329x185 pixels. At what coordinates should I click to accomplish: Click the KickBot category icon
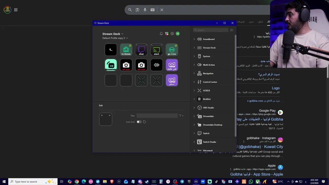[x=199, y=99]
